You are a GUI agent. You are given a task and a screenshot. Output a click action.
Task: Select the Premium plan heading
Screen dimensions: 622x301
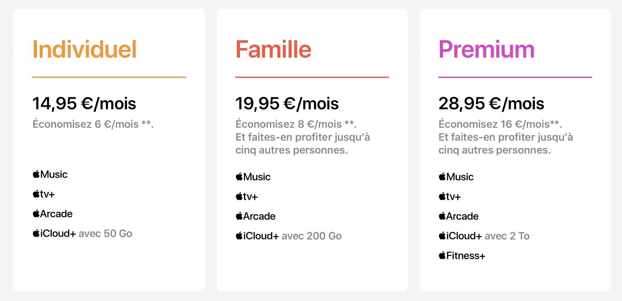coord(486,49)
